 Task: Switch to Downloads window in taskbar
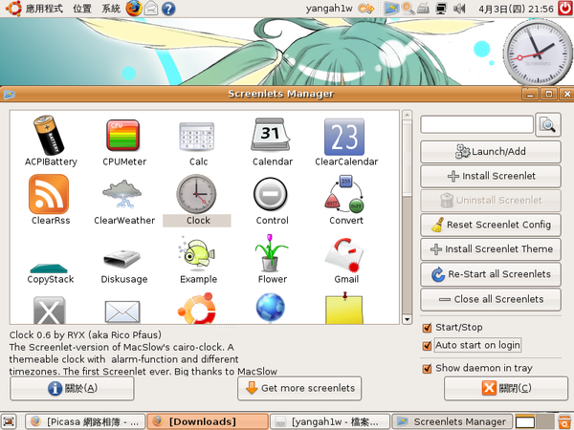[x=208, y=421]
